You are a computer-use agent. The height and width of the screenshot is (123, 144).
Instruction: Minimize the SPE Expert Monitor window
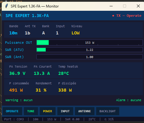[x=111, y=6]
